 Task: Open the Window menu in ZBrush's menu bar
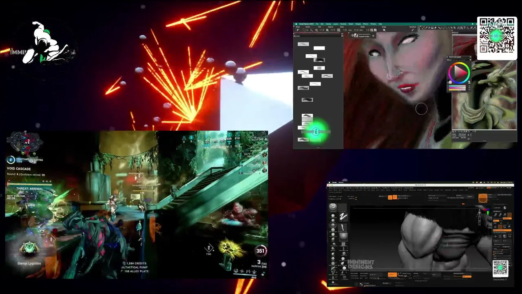click(x=341, y=182)
